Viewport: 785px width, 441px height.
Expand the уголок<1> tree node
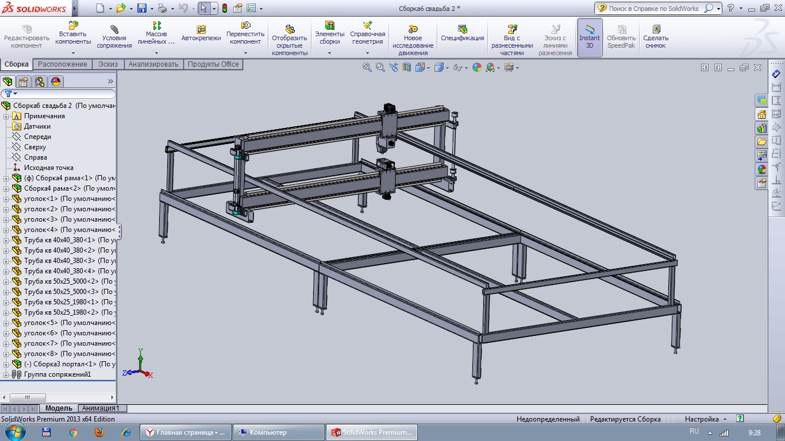pos(6,199)
